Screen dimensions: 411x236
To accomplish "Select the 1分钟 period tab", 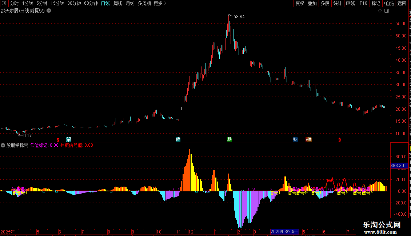I will 28,3.
